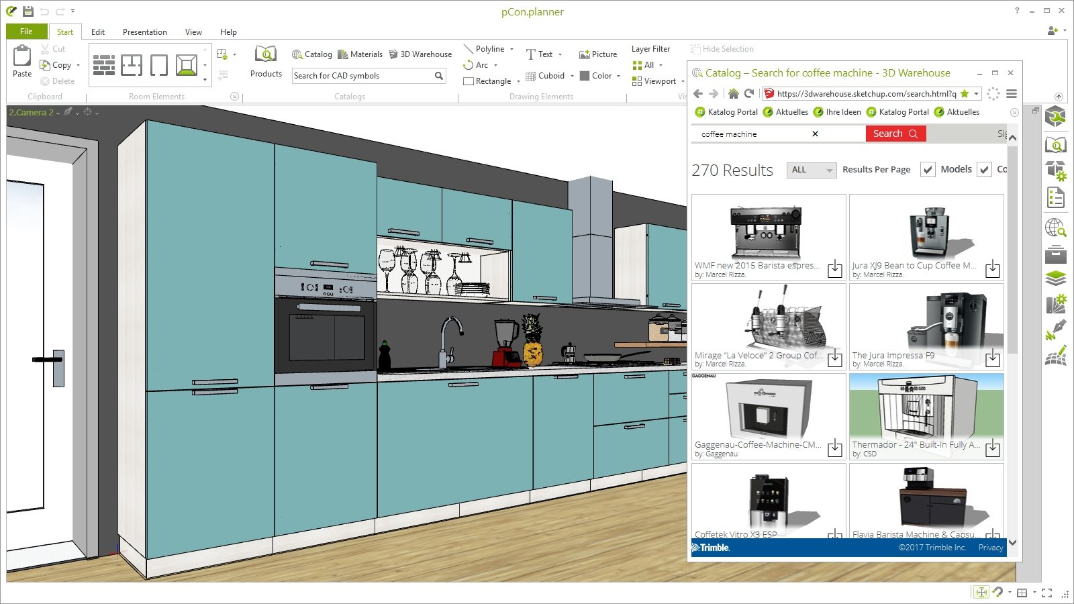Download the Jura XJ9 model
1074x604 pixels.
[x=993, y=269]
